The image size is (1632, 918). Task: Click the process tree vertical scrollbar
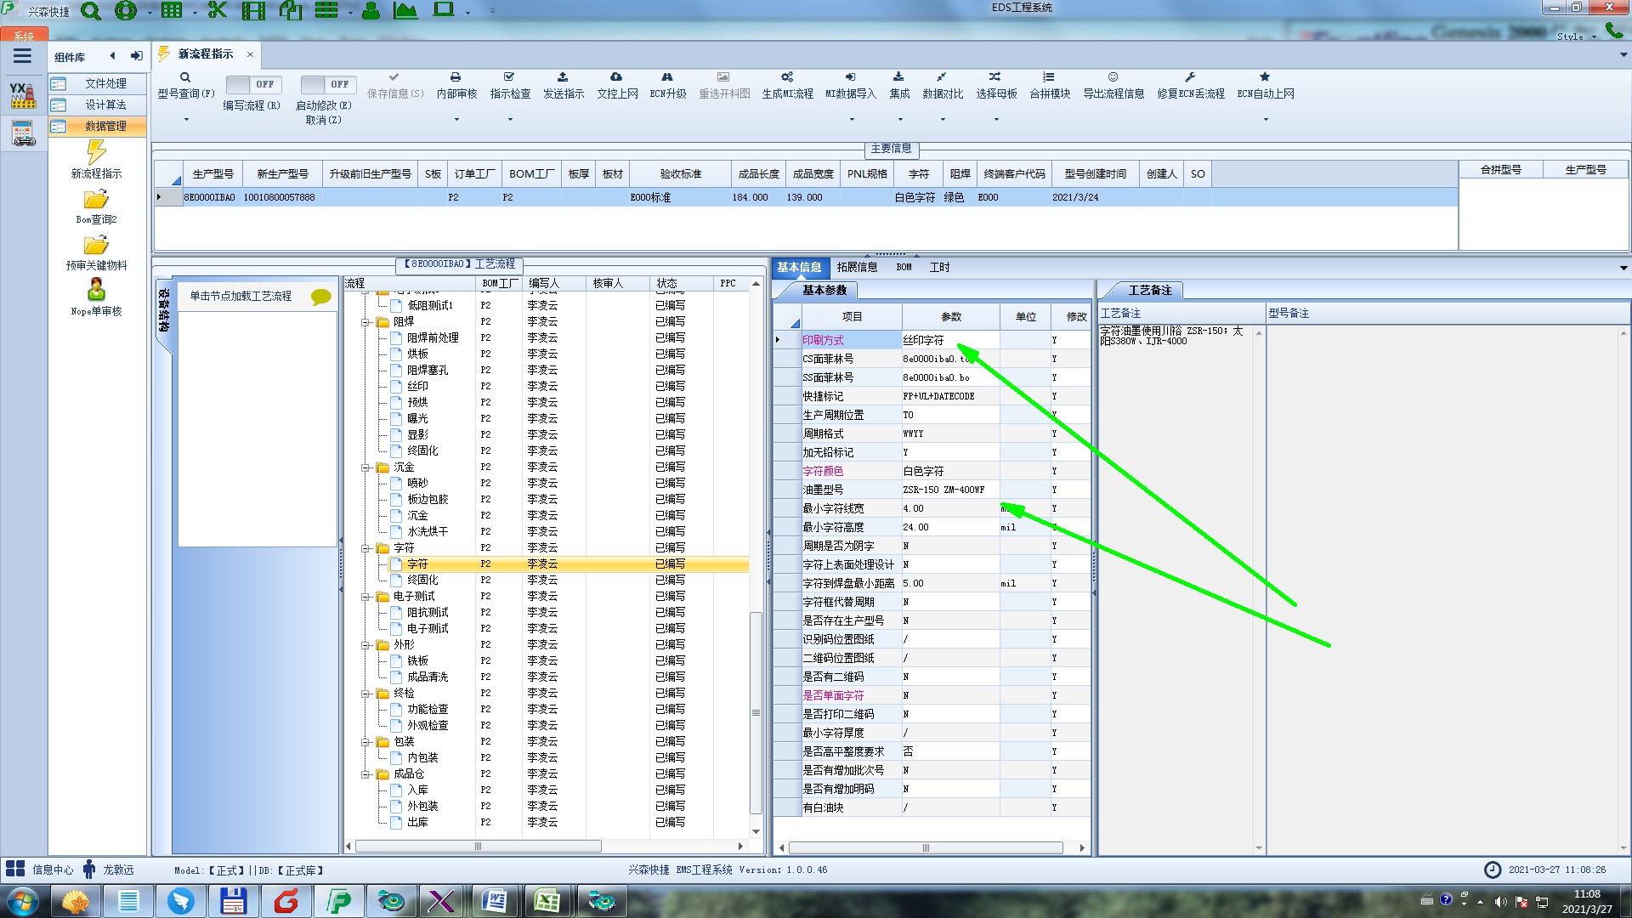(x=756, y=712)
